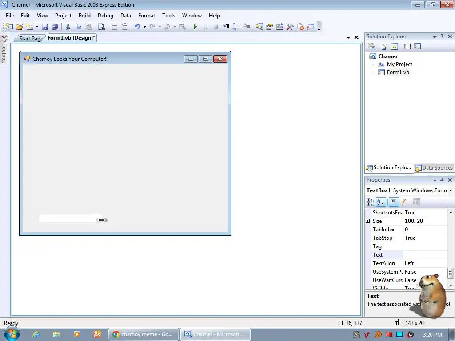Click the New Project toolbar icon

tap(9, 27)
